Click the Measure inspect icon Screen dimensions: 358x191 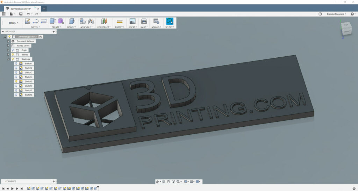pos(120,21)
